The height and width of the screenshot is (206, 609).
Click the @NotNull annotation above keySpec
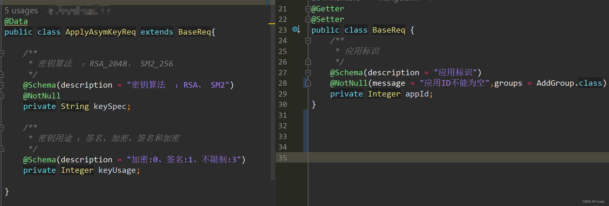coord(42,96)
